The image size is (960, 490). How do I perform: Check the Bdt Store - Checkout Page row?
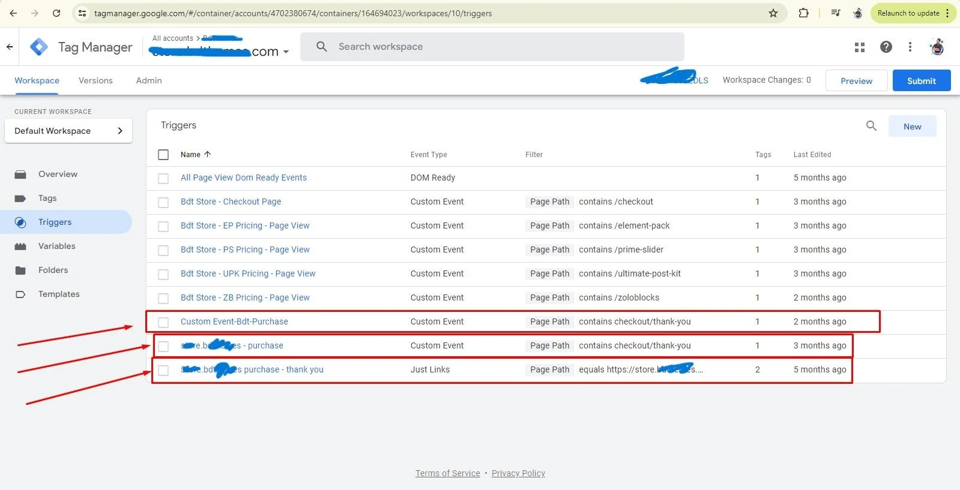pyautogui.click(x=163, y=202)
